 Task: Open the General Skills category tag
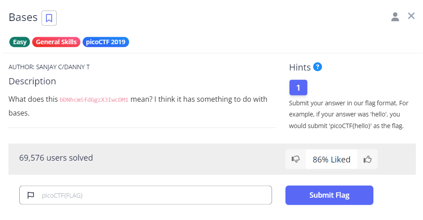click(56, 42)
